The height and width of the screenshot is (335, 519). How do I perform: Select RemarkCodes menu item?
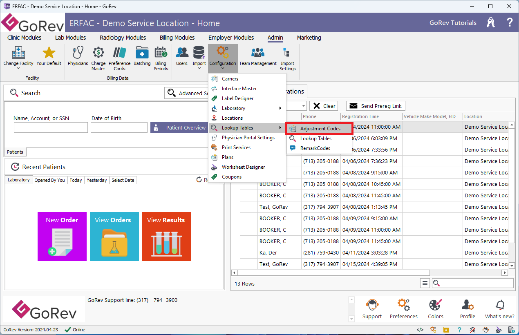pyautogui.click(x=320, y=148)
